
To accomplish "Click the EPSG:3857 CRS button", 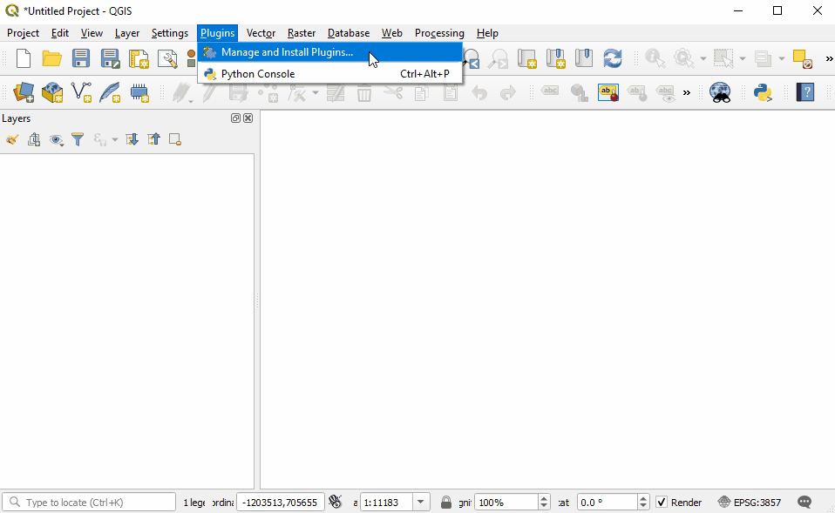I will 750,502.
